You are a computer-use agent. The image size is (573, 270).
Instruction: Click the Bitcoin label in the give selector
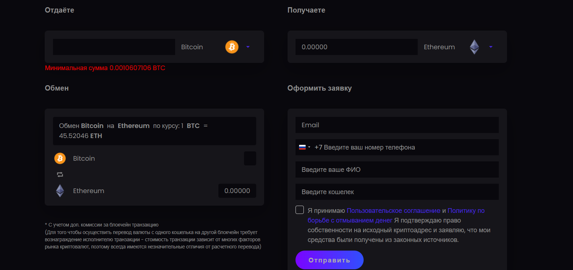coord(192,47)
